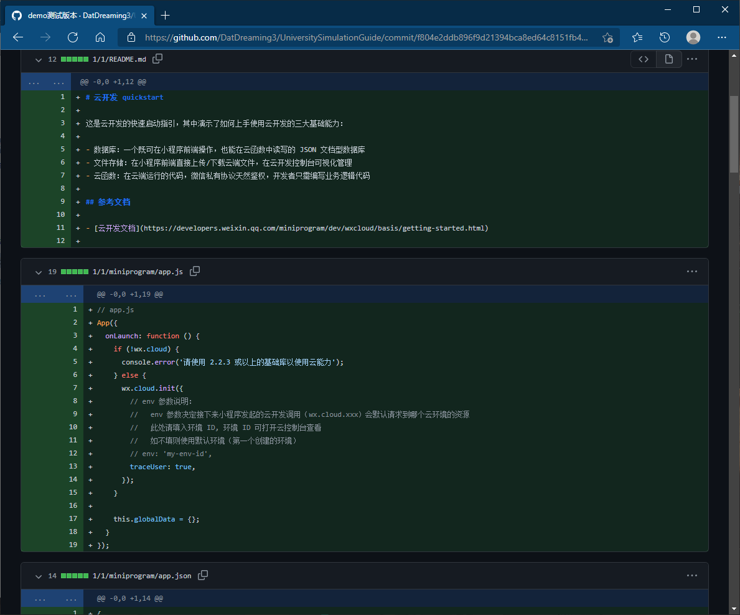
Task: Open a new browser tab
Action: click(165, 15)
